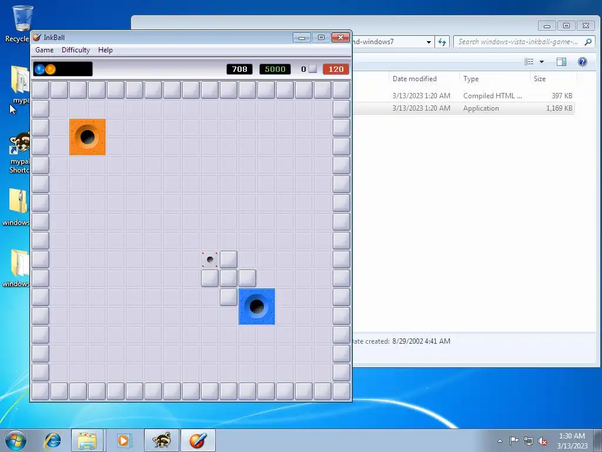This screenshot has width=602, height=452.
Task: Click the muted volume tray icon
Action: 543,441
